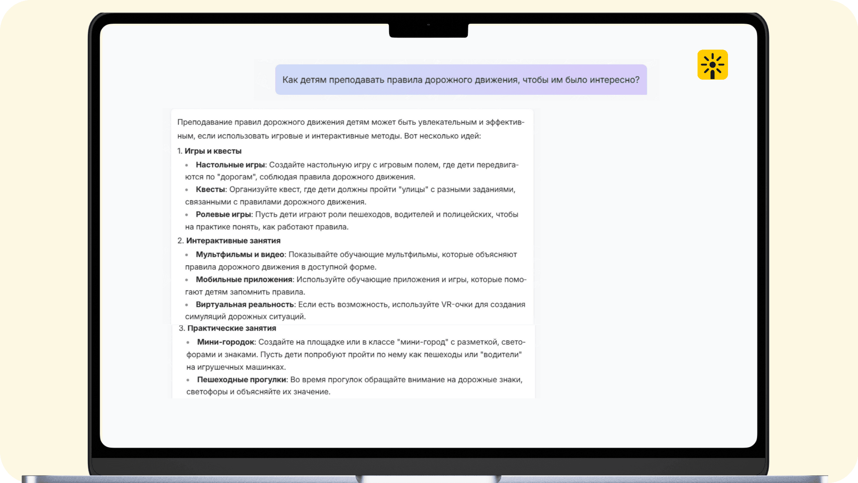Viewport: 858px width, 483px height.
Task: Click the bold text 'Мультфильмы и видео'
Action: pyautogui.click(x=240, y=254)
